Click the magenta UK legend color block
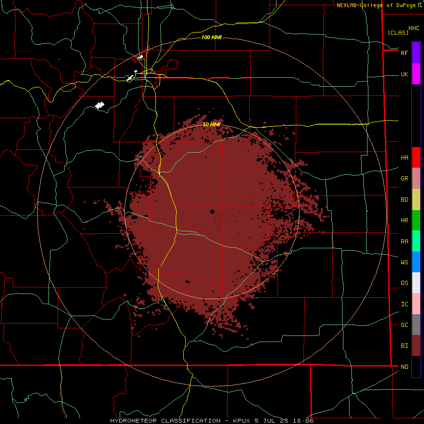Viewport: 424px width, 424px height. (x=416, y=74)
